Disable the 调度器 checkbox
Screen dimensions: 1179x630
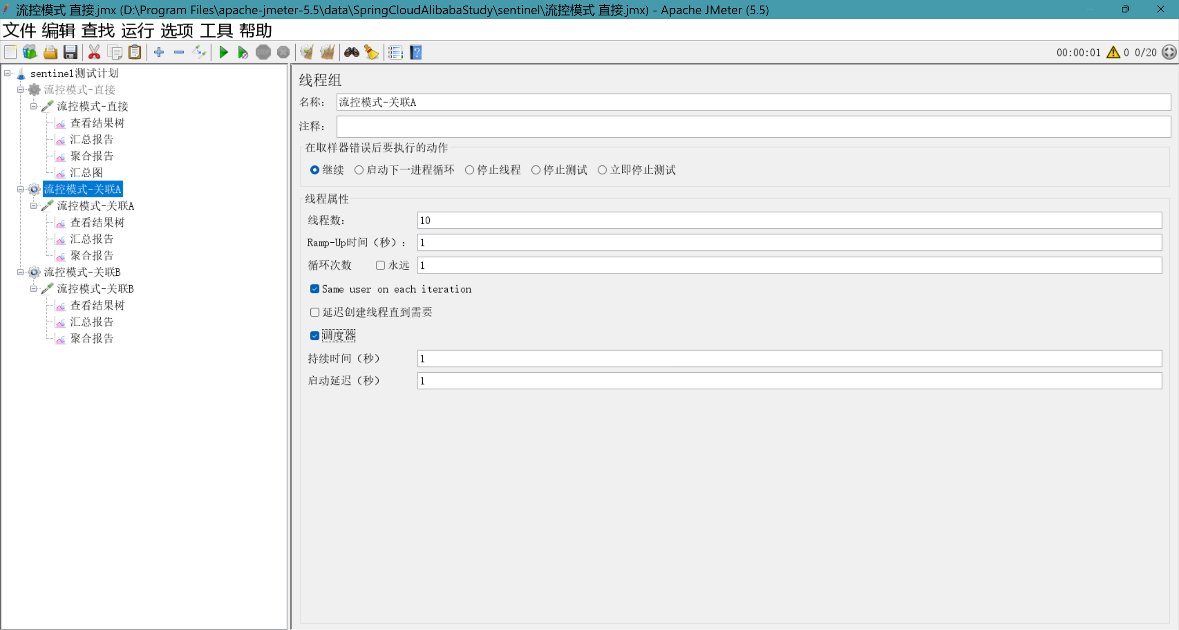click(315, 336)
